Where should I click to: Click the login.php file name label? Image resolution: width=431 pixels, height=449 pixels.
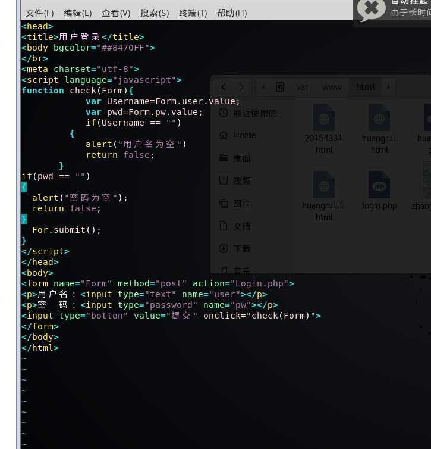pyautogui.click(x=379, y=205)
